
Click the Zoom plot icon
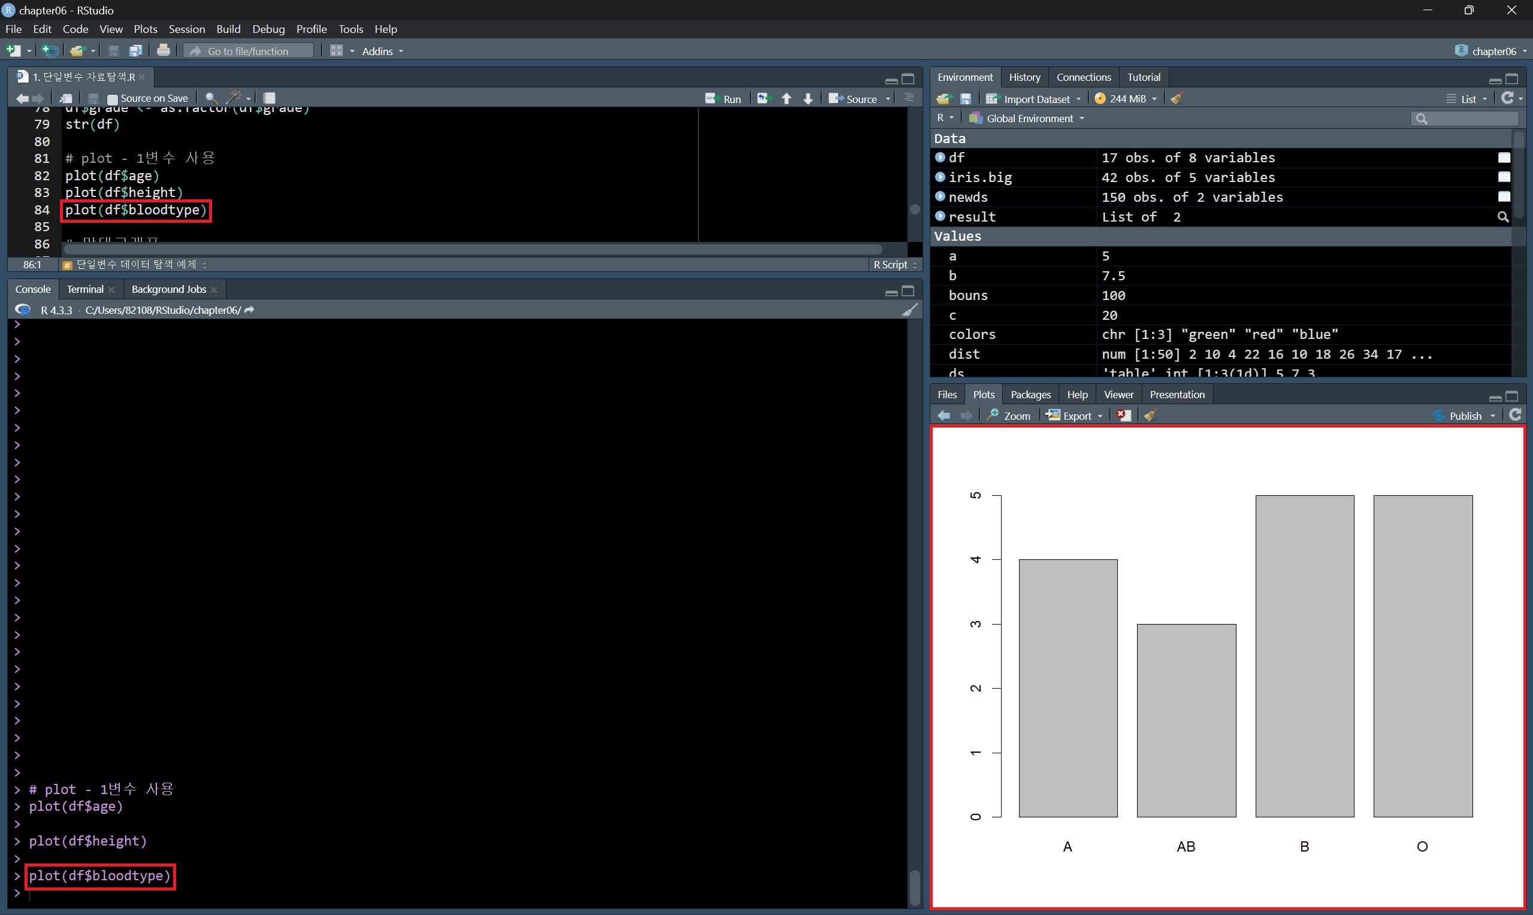coord(1008,416)
